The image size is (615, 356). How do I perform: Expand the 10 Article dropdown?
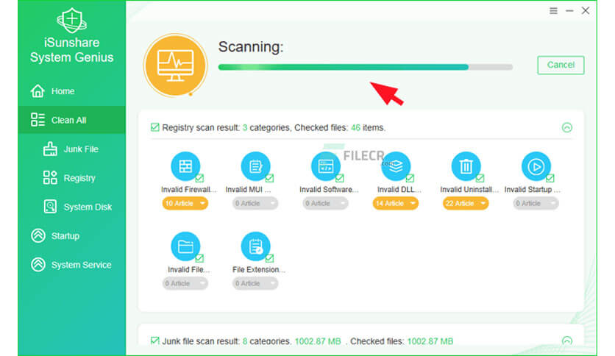(x=185, y=204)
